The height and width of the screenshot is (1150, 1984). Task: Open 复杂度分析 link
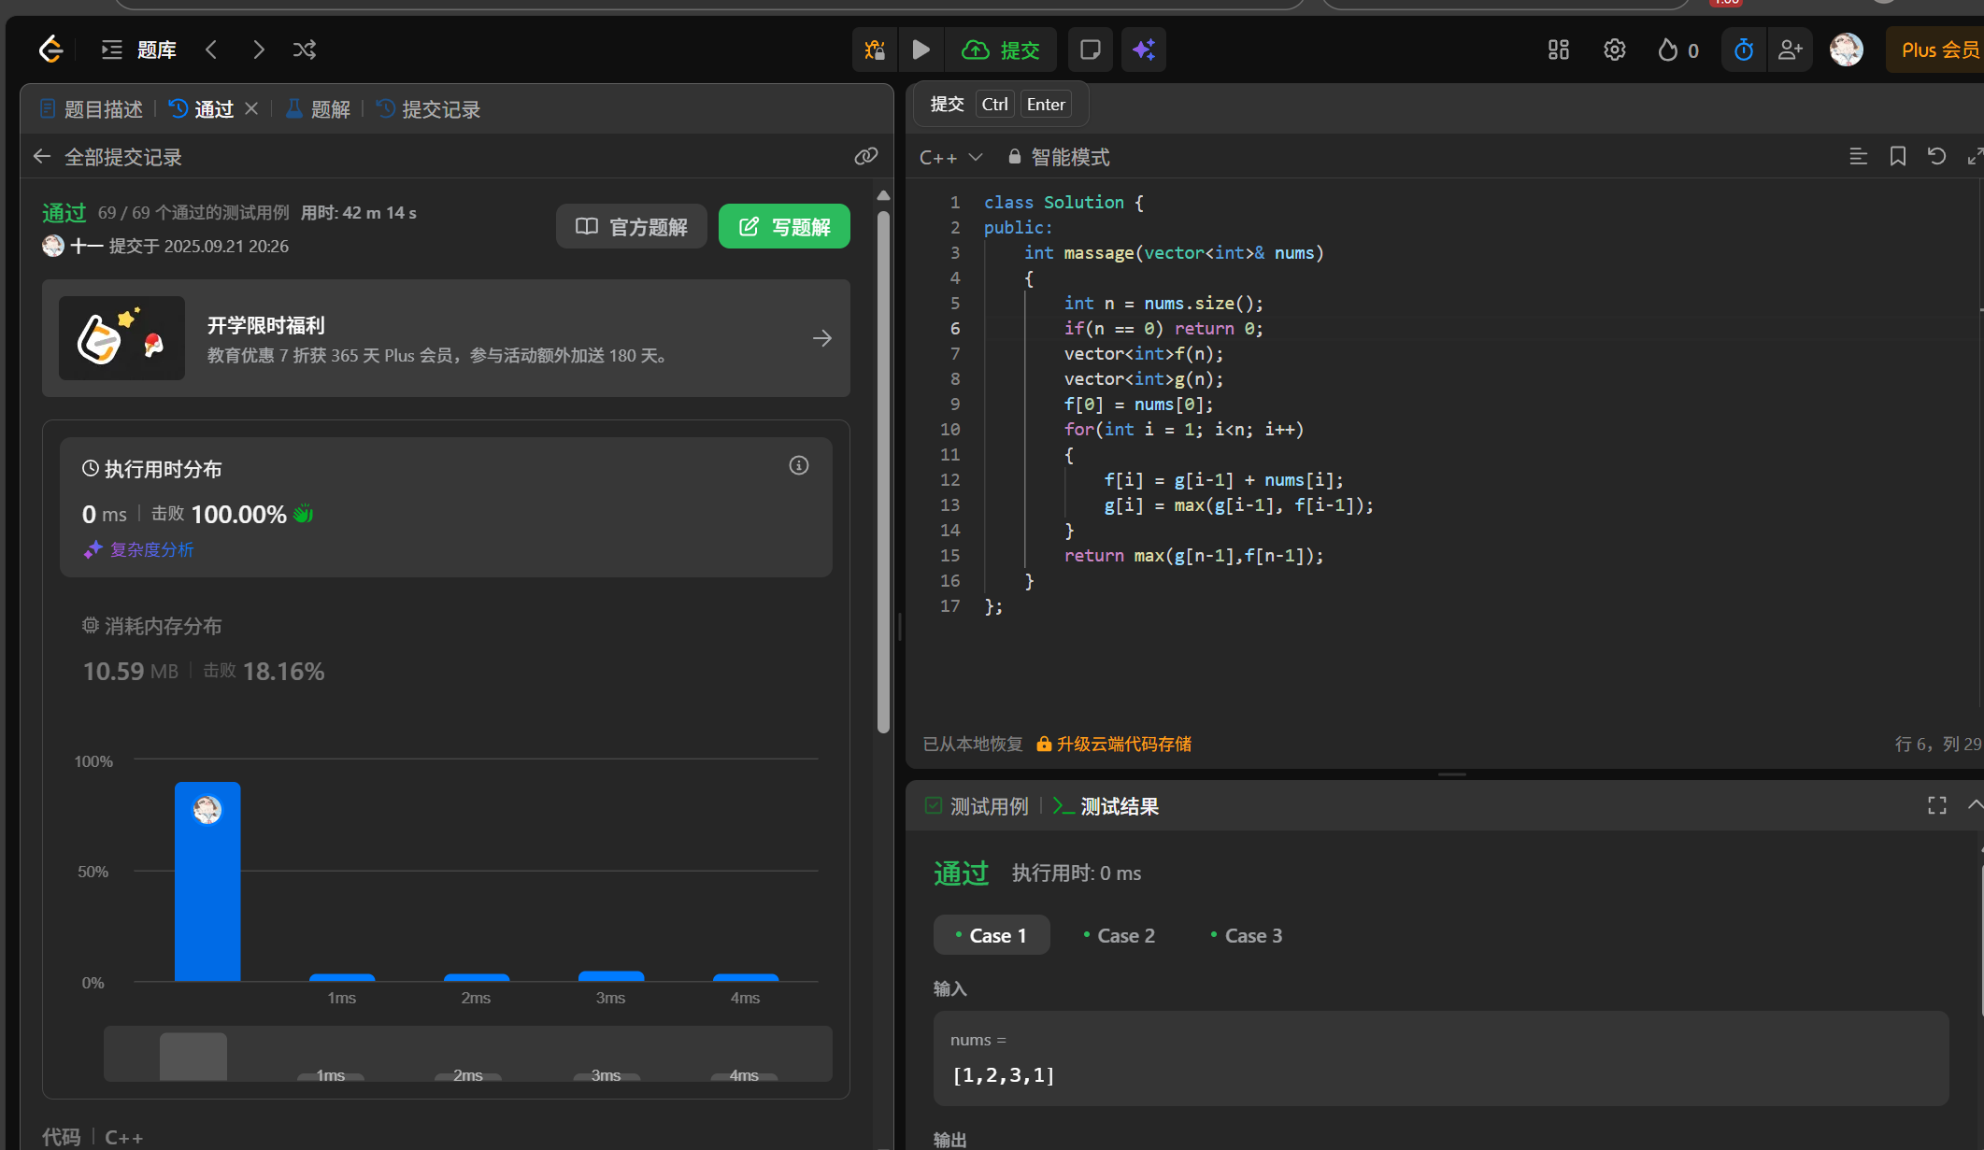(151, 549)
